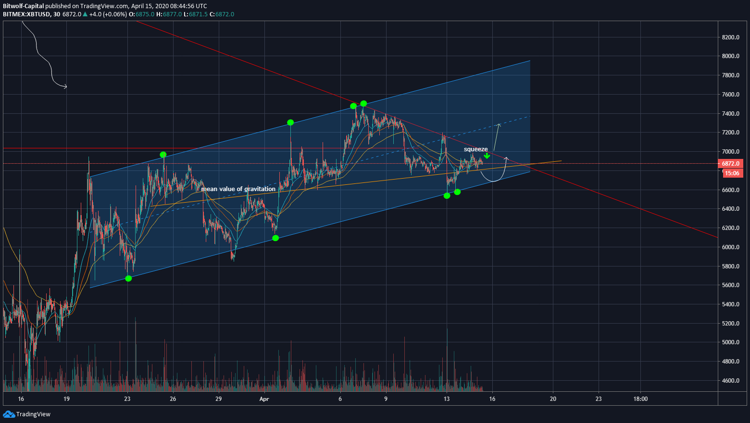
Task: Click the 5000.0 price axis label
Action: pos(730,342)
